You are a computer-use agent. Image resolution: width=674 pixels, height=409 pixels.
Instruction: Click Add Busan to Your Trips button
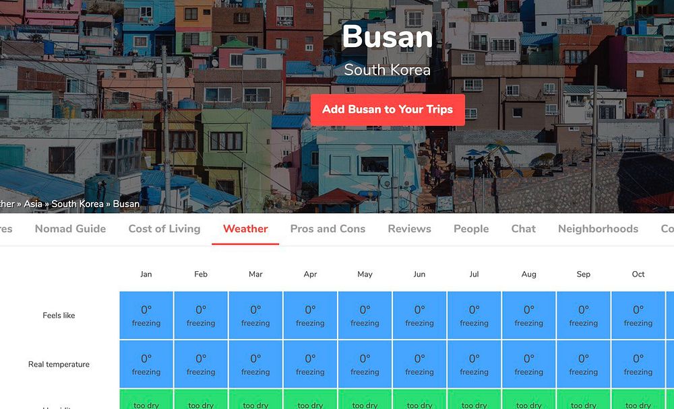click(388, 110)
